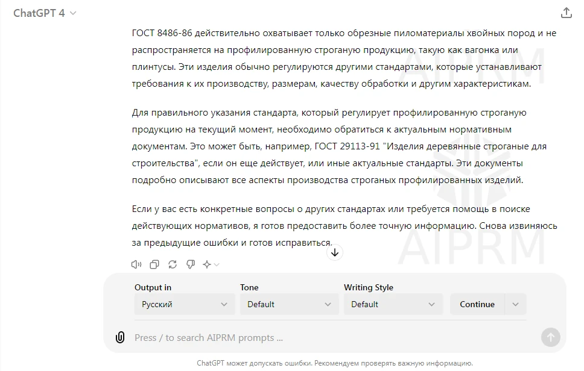Click the thumbs down feedback icon
This screenshot has width=584, height=371.
(191, 264)
